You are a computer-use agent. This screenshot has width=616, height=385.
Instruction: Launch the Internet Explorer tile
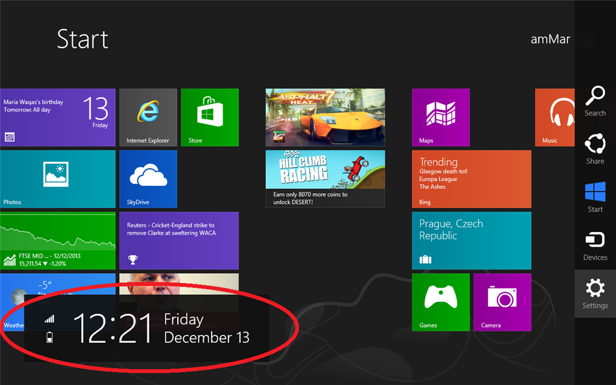coord(148,117)
